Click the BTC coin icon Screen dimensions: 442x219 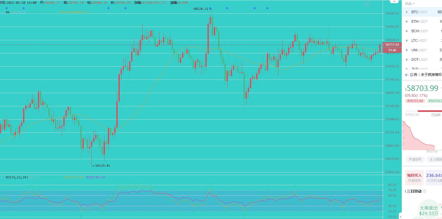pos(407,12)
